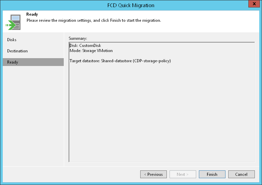Cancel the migration wizard
The width and height of the screenshot is (262, 185).
(x=241, y=174)
